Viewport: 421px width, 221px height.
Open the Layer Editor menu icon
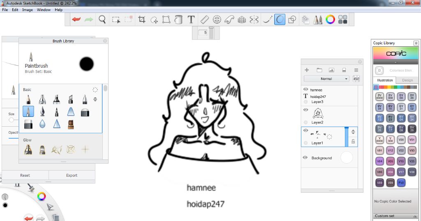(356, 70)
